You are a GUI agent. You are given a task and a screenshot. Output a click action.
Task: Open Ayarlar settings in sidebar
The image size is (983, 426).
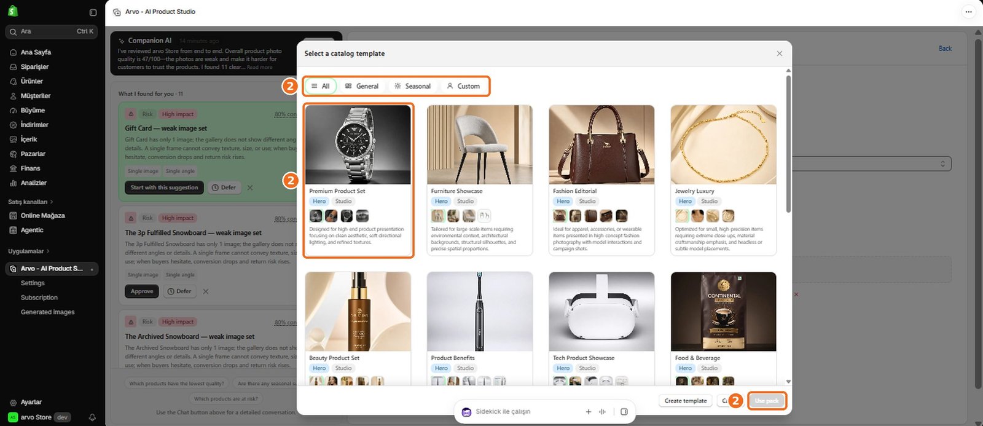31,402
